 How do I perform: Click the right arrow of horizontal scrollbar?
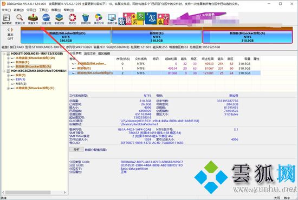(x=65, y=192)
